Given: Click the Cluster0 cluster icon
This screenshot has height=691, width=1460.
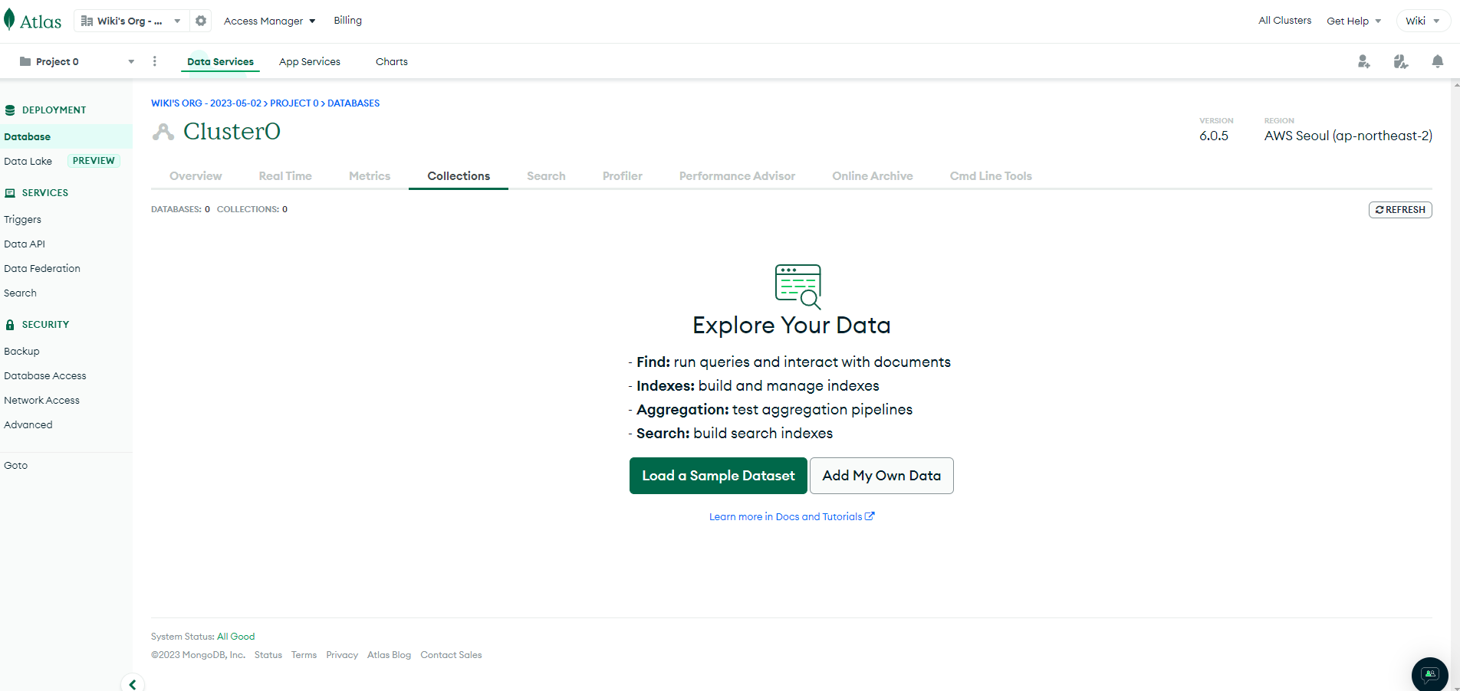Looking at the screenshot, I should 163,132.
